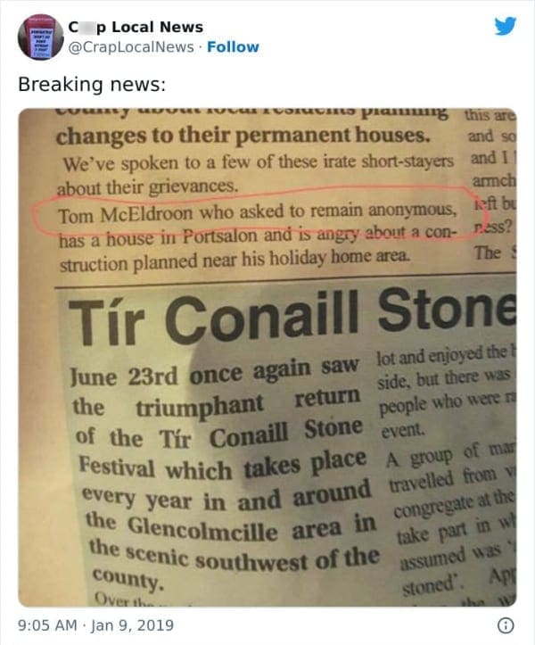Click the red-circled "Tom McEldroon" name
The width and height of the screenshot is (535, 645).
115,215
